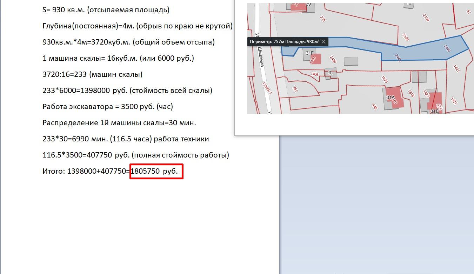Click the line 'Распределение 1й машины скалы=30 мин.'
The width and height of the screenshot is (474, 274).
[119, 123]
